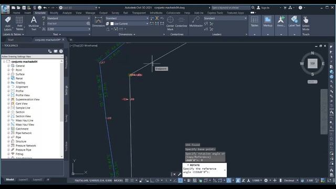Click the Sign In button
The image size is (336, 189).
(265, 8)
